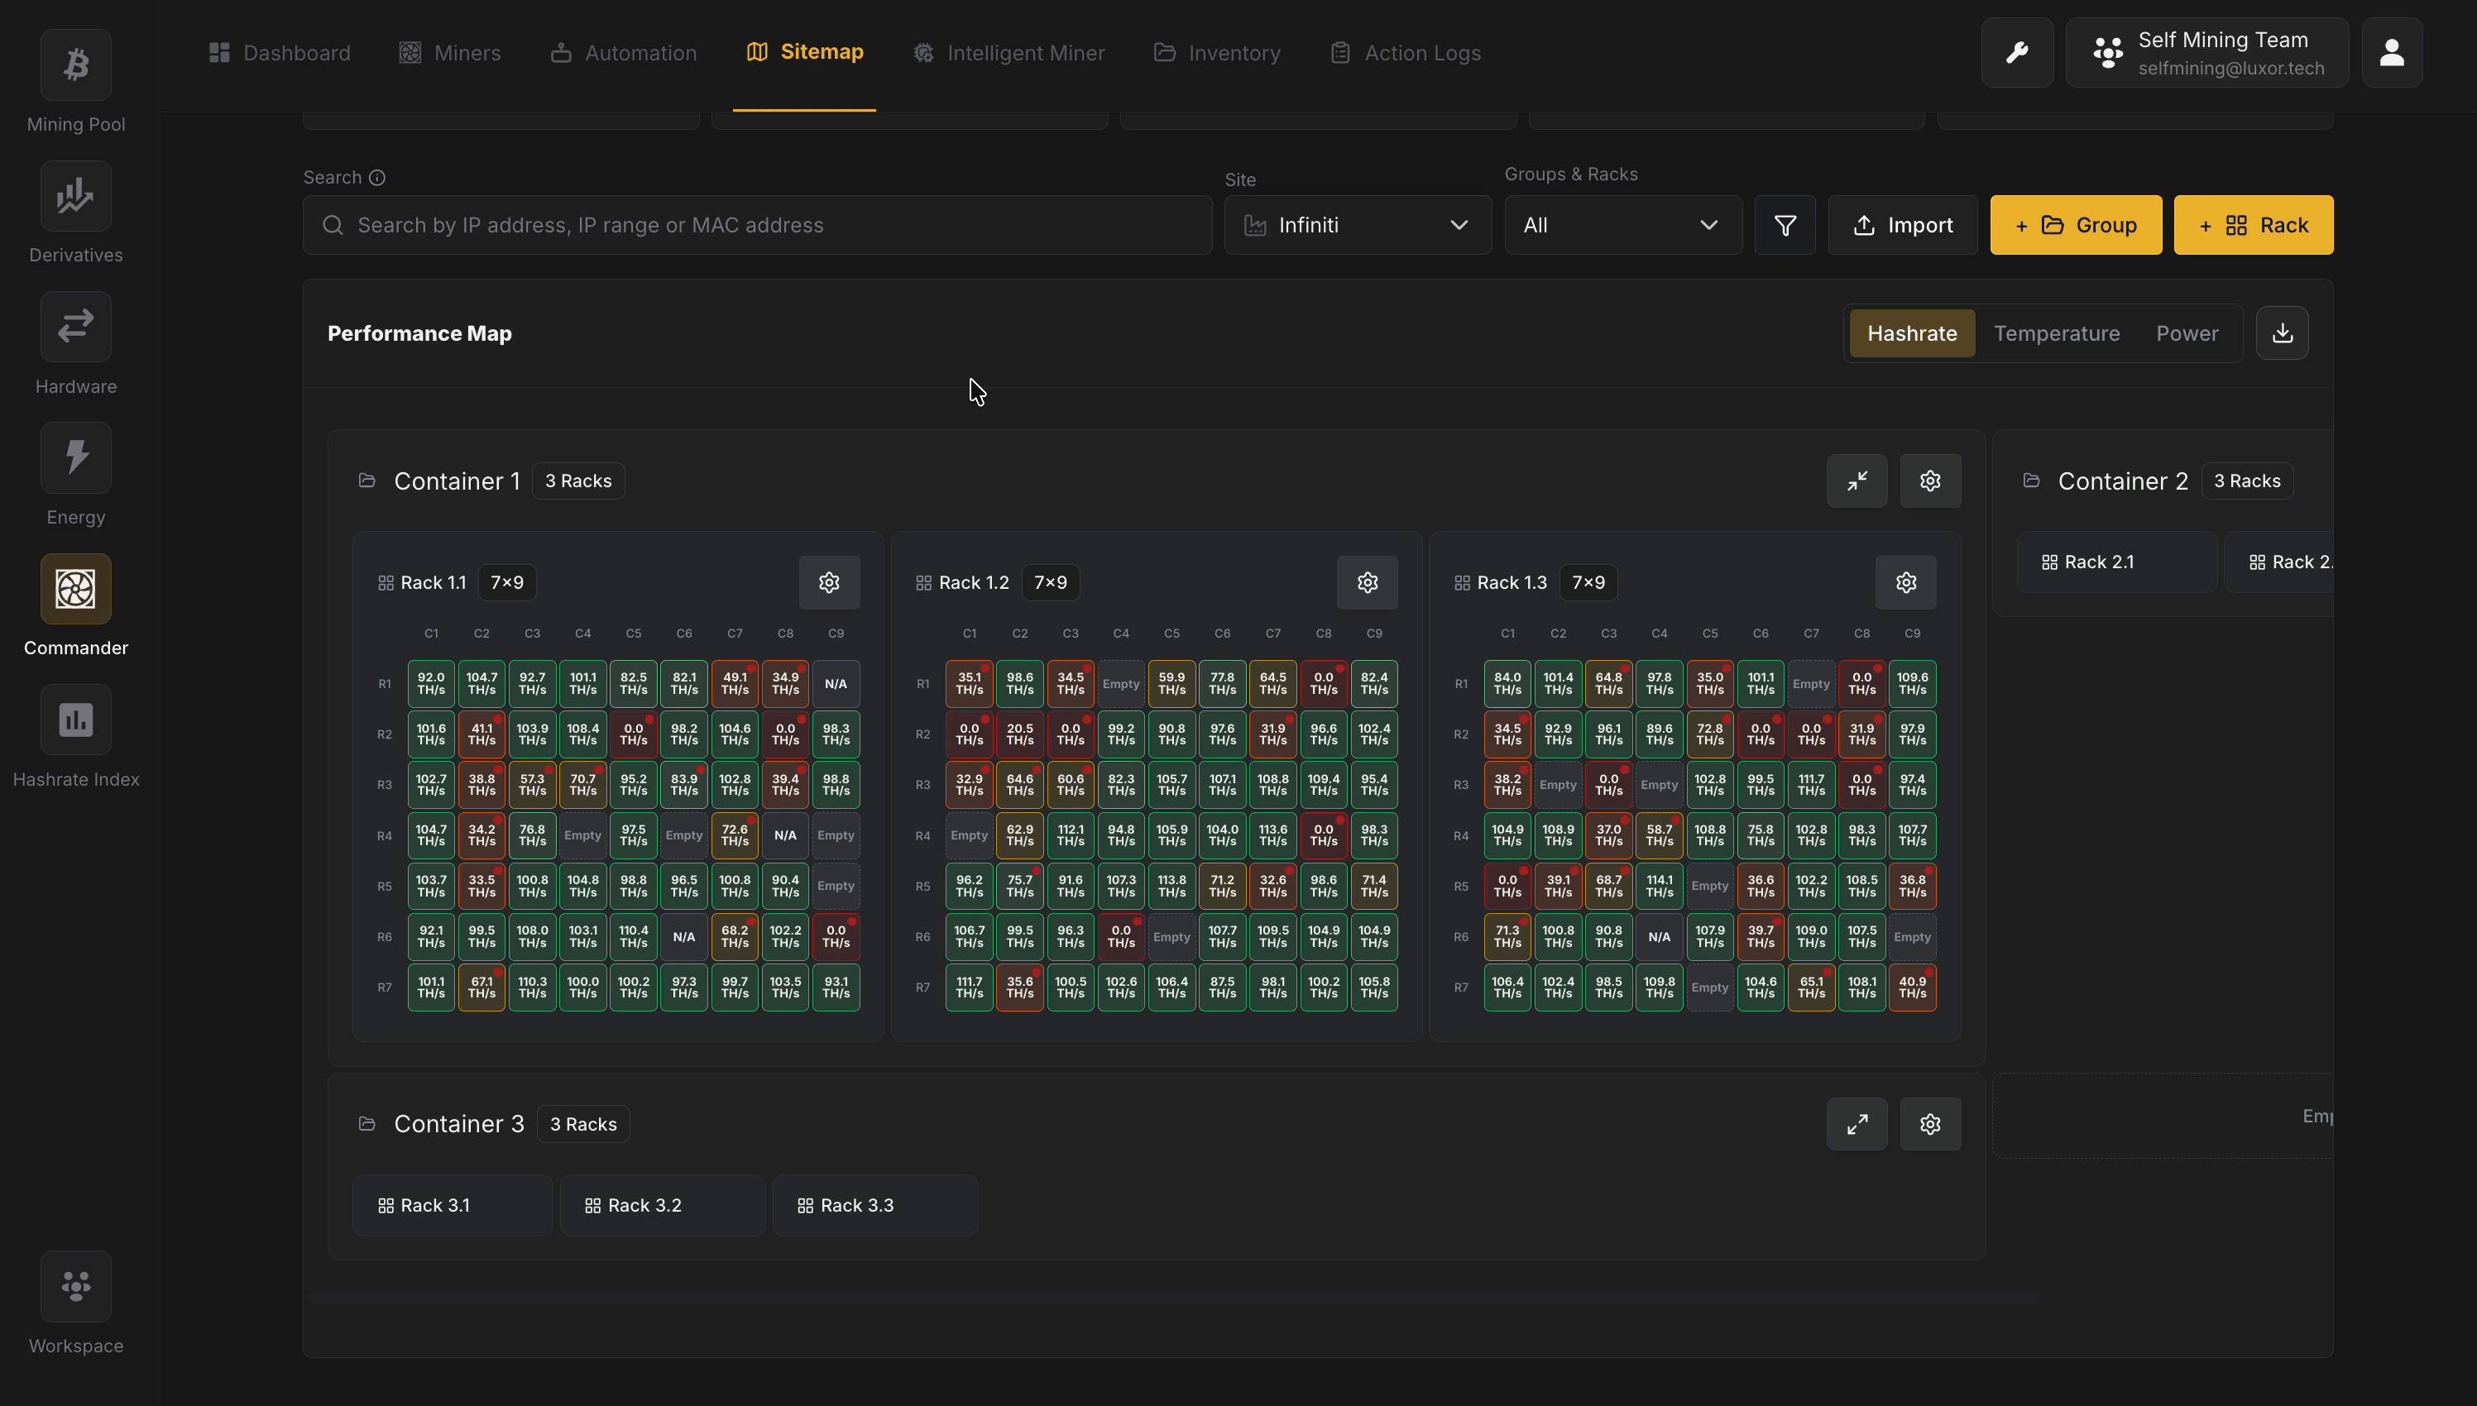
Task: Click the search by IP address field
Action: tap(756, 225)
